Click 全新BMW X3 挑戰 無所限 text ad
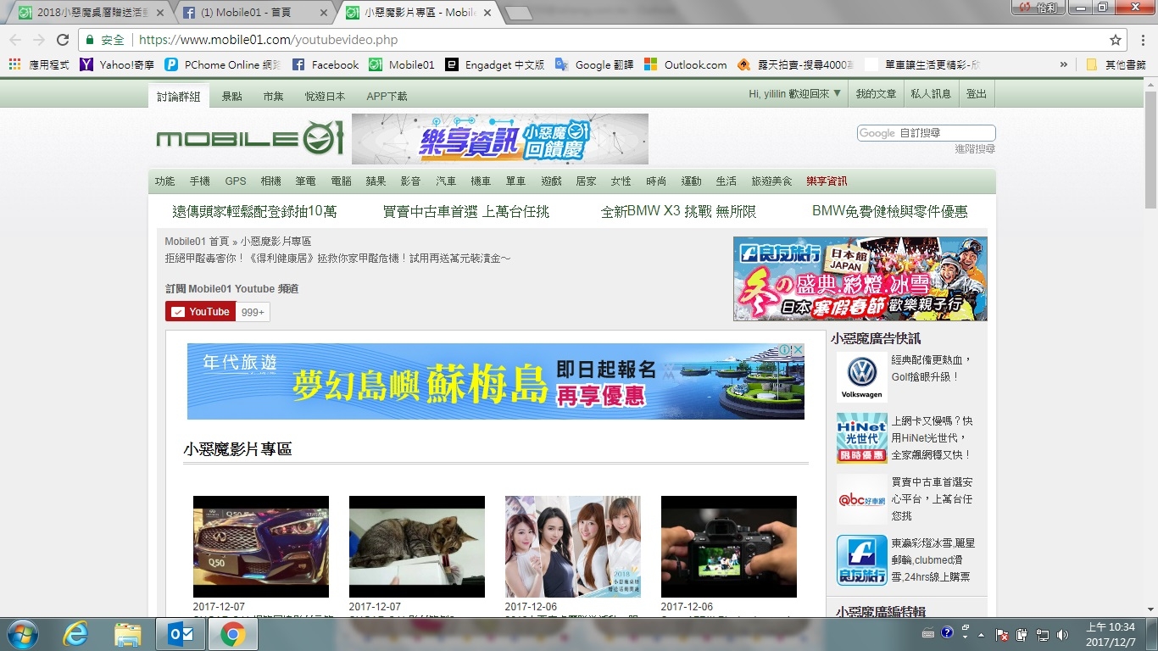This screenshot has height=651, width=1158. click(x=678, y=212)
